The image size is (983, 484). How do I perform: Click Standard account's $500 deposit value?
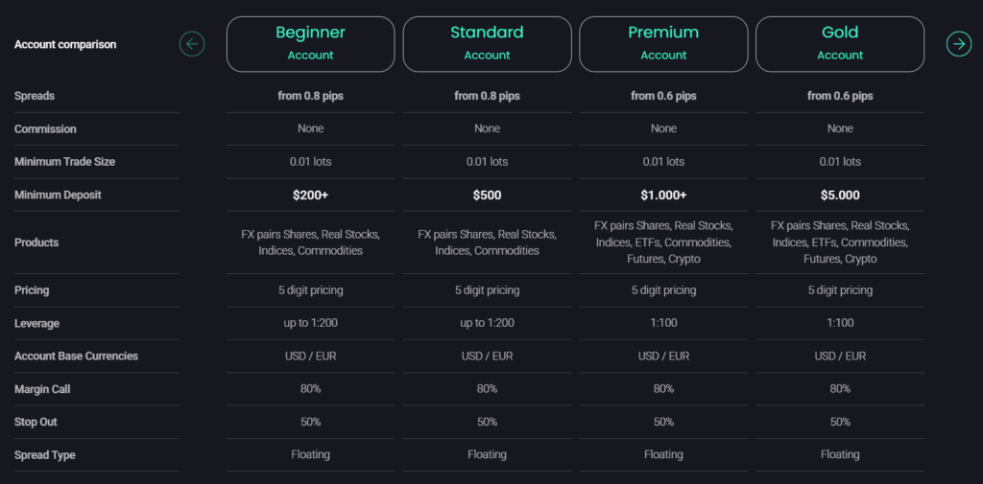click(487, 195)
